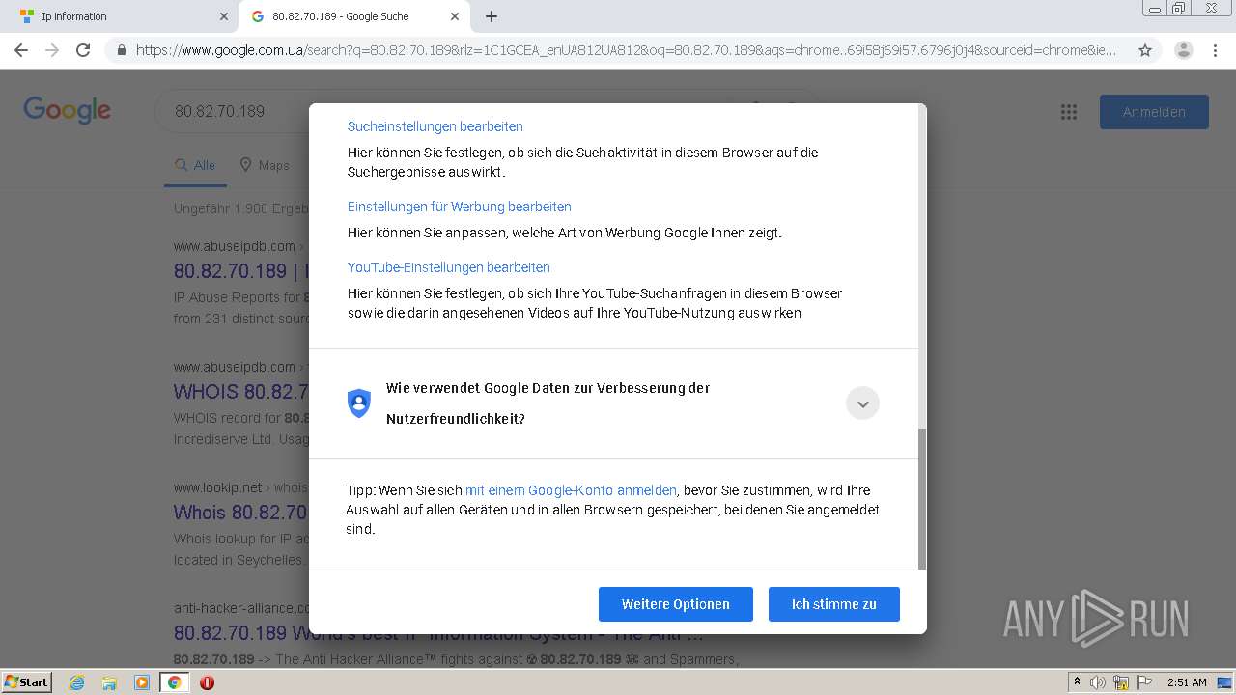
Task: Click the browser forward arrow
Action: (52, 50)
